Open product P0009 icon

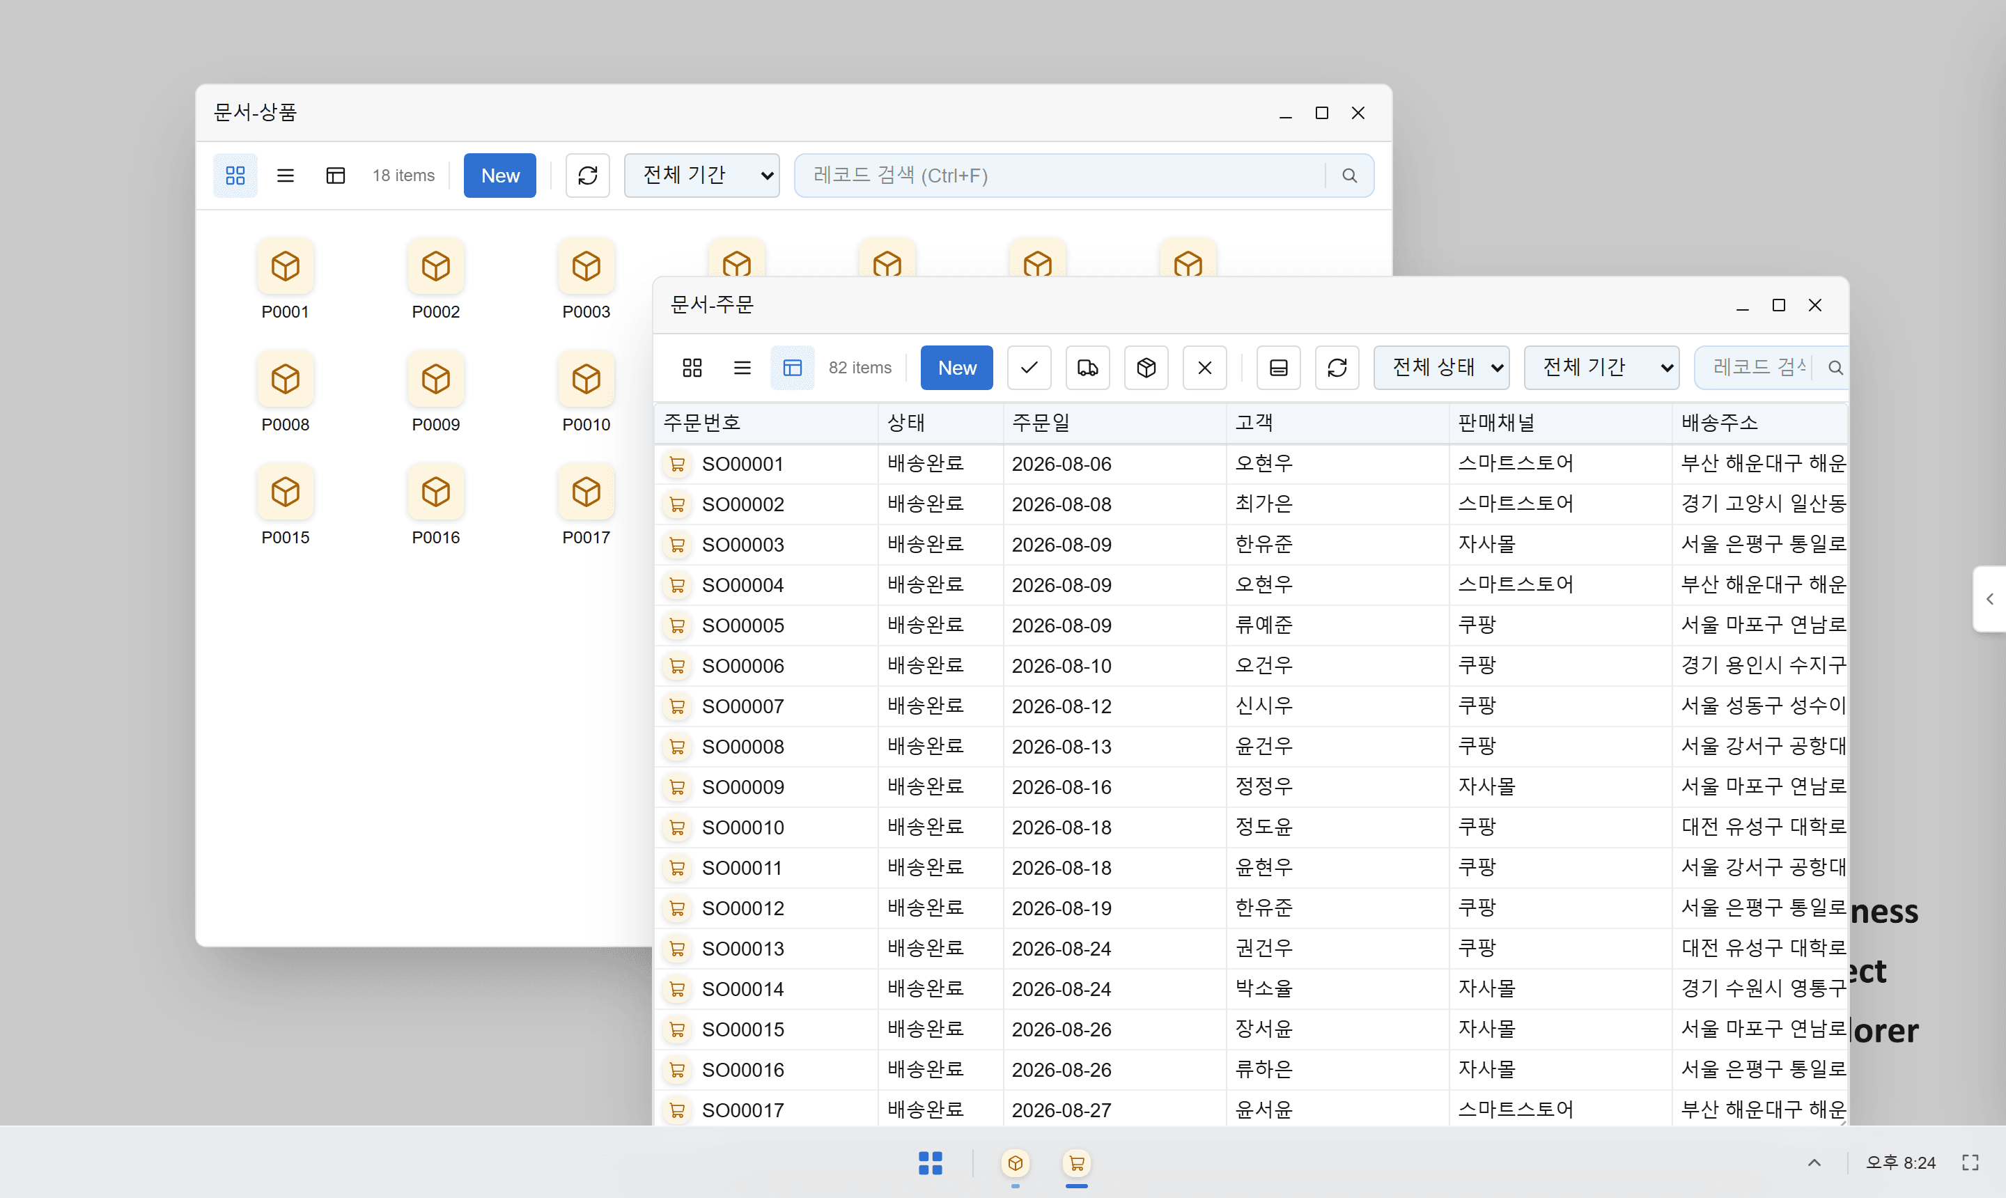click(436, 391)
